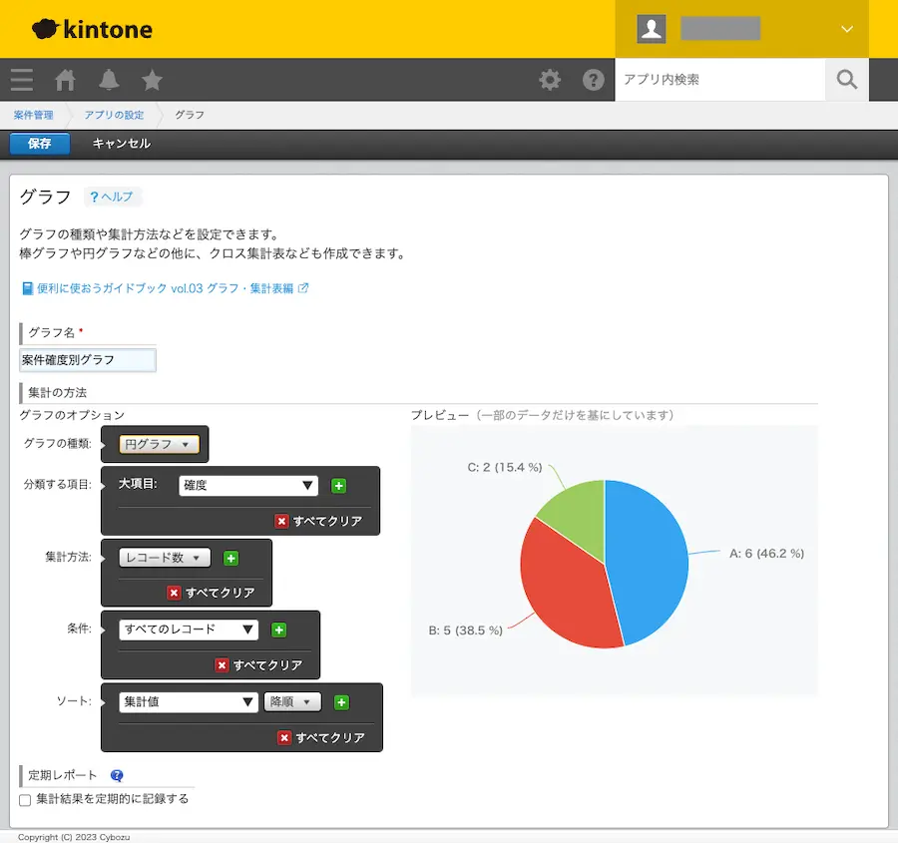
Task: Open the settings gear icon
Action: pos(549,80)
